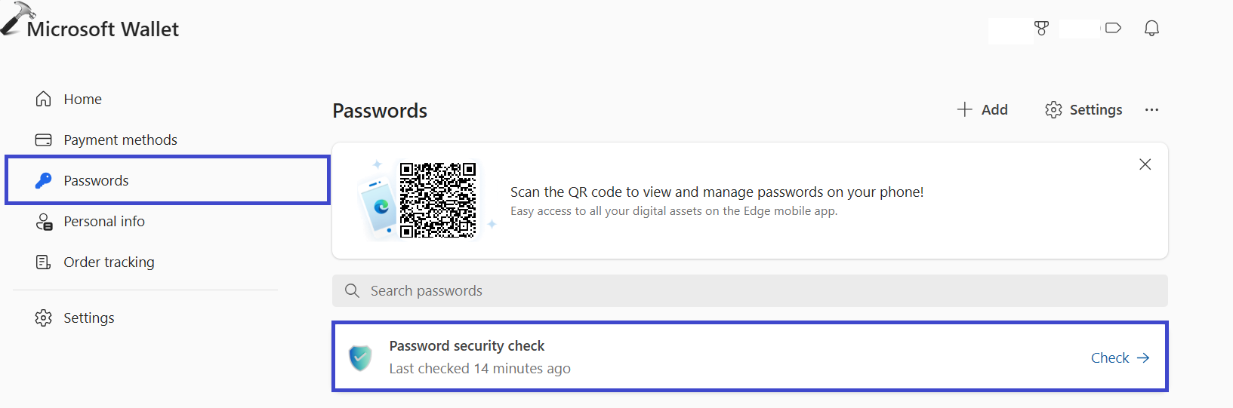Click the Home sidebar icon
The image size is (1233, 408).
44,99
